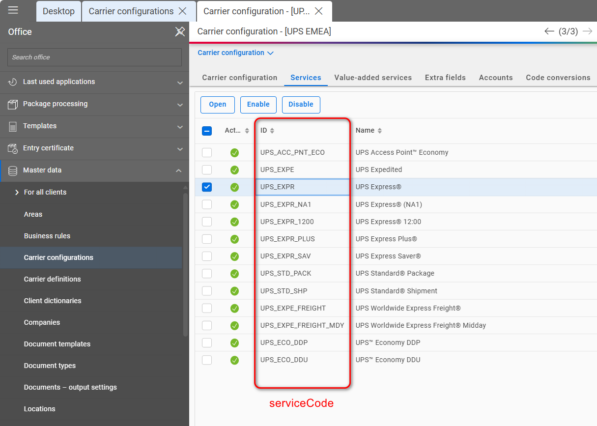Select the UPS Express Saver® name
This screenshot has height=426, width=597.
point(388,256)
